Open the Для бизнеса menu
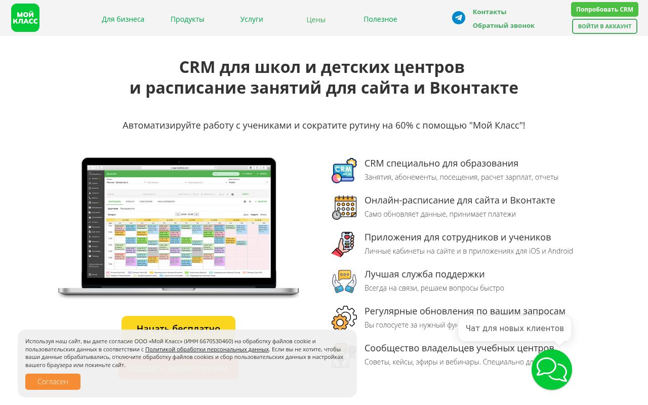The width and height of the screenshot is (648, 405). (123, 19)
